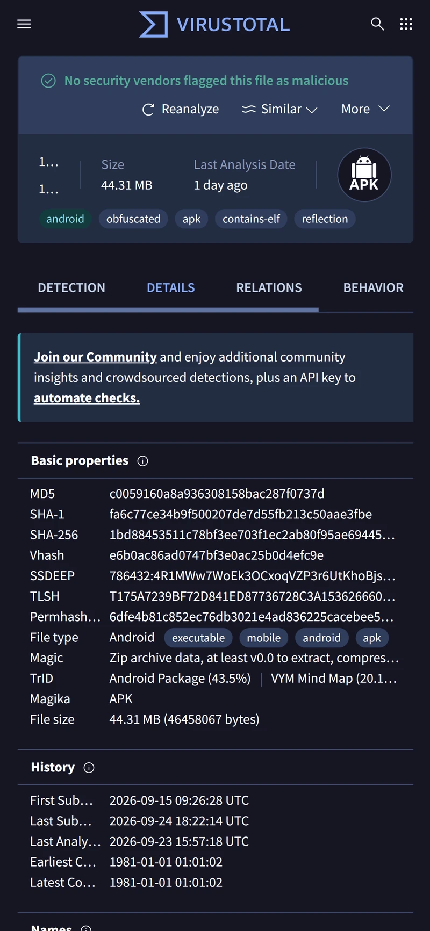Switch to the RELATIONS tab
Screen dimensions: 430x931
pos(269,288)
